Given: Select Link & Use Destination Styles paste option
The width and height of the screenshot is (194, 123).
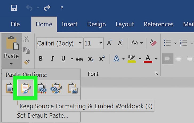Looking at the screenshot, I should pyautogui.click(x=42, y=88).
